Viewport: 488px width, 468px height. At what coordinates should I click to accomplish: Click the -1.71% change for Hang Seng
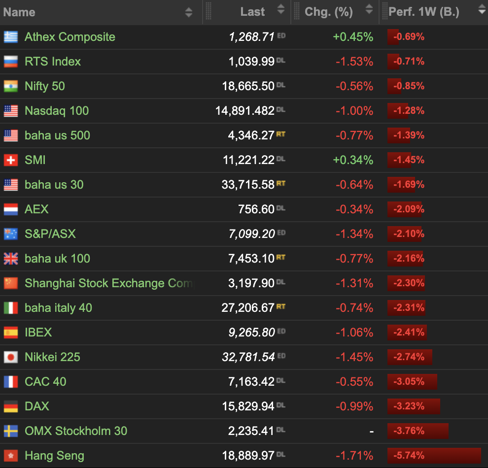[354, 456]
